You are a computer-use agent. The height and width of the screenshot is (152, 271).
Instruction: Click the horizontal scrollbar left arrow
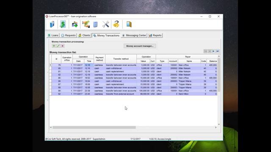[x=51, y=128]
